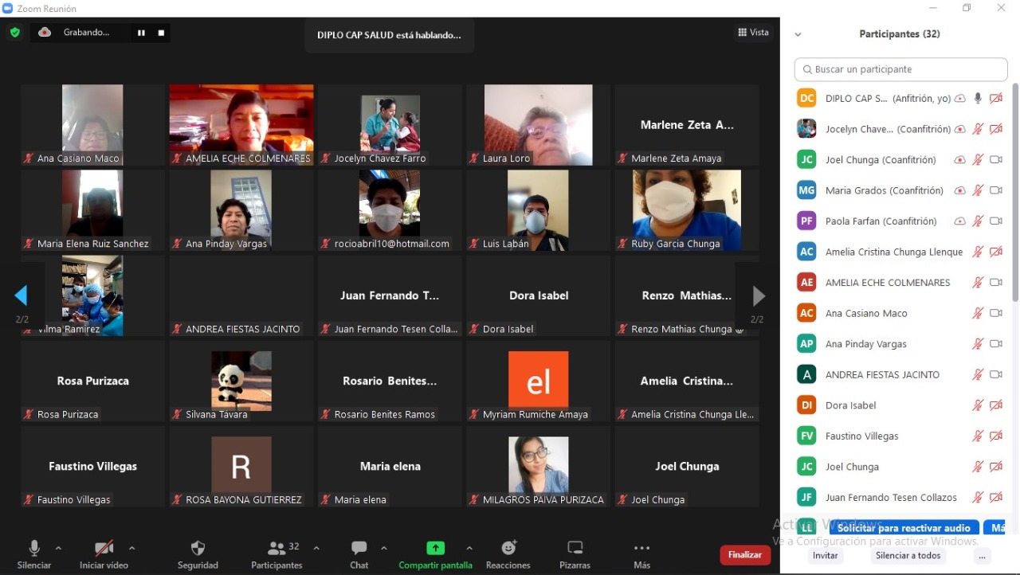Viewport: 1020px width, 575px height.
Task: Click recording cloud icon in Jocelyn Chavez row
Action: tap(960, 129)
